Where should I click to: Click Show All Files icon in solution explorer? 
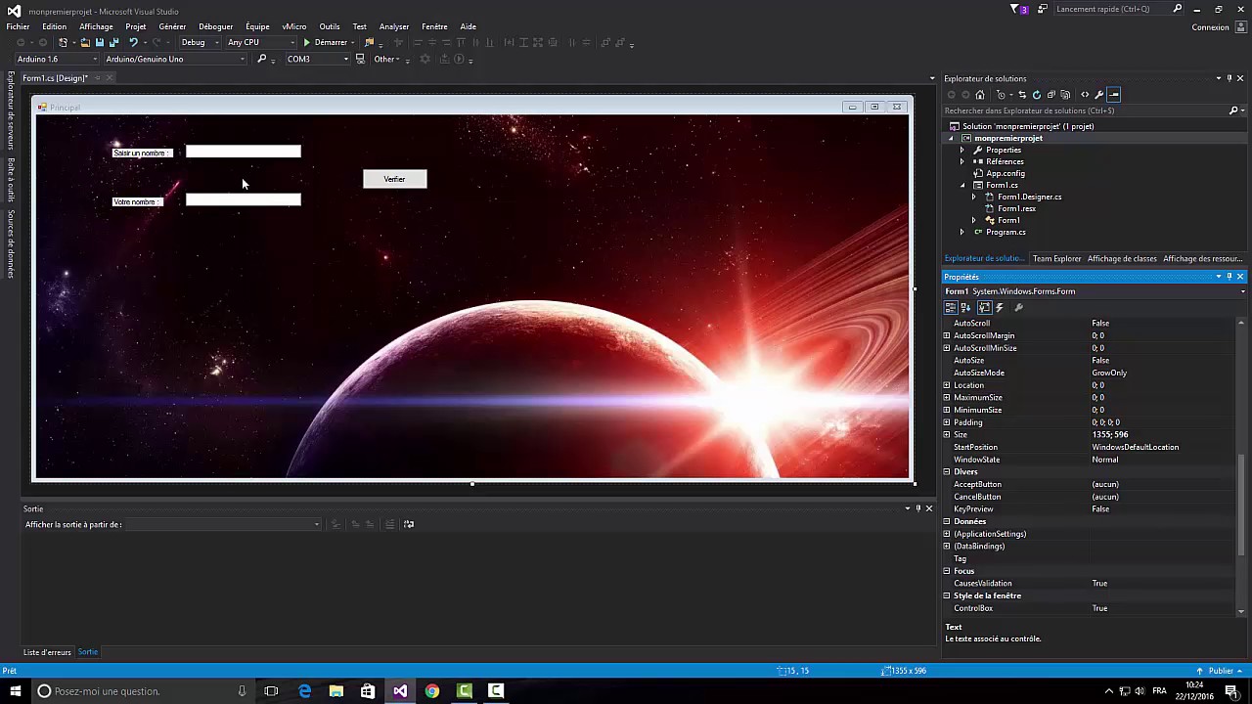(1066, 95)
